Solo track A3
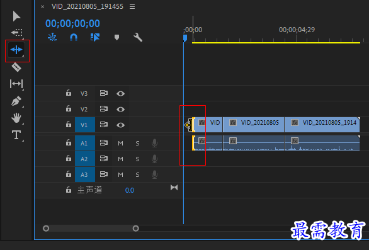Viewport: 369px width, 250px height. 137,174
